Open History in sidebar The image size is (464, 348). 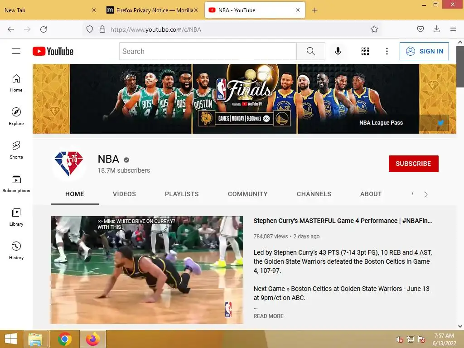point(16,251)
